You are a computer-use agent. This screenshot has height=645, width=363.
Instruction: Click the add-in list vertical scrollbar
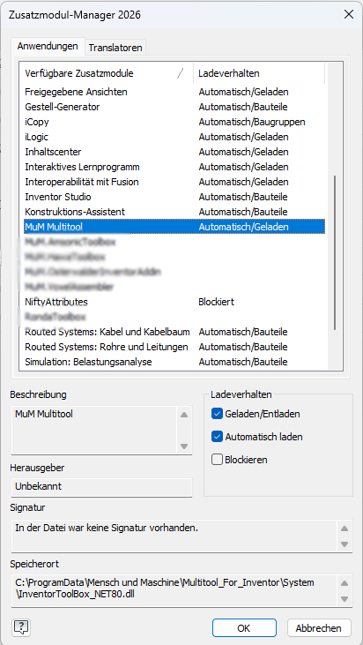(x=335, y=252)
